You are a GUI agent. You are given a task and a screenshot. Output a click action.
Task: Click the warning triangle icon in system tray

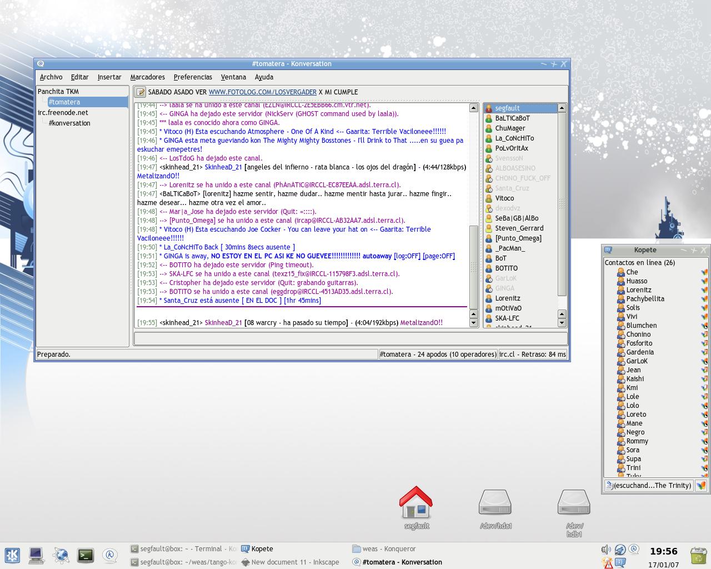pyautogui.click(x=607, y=563)
